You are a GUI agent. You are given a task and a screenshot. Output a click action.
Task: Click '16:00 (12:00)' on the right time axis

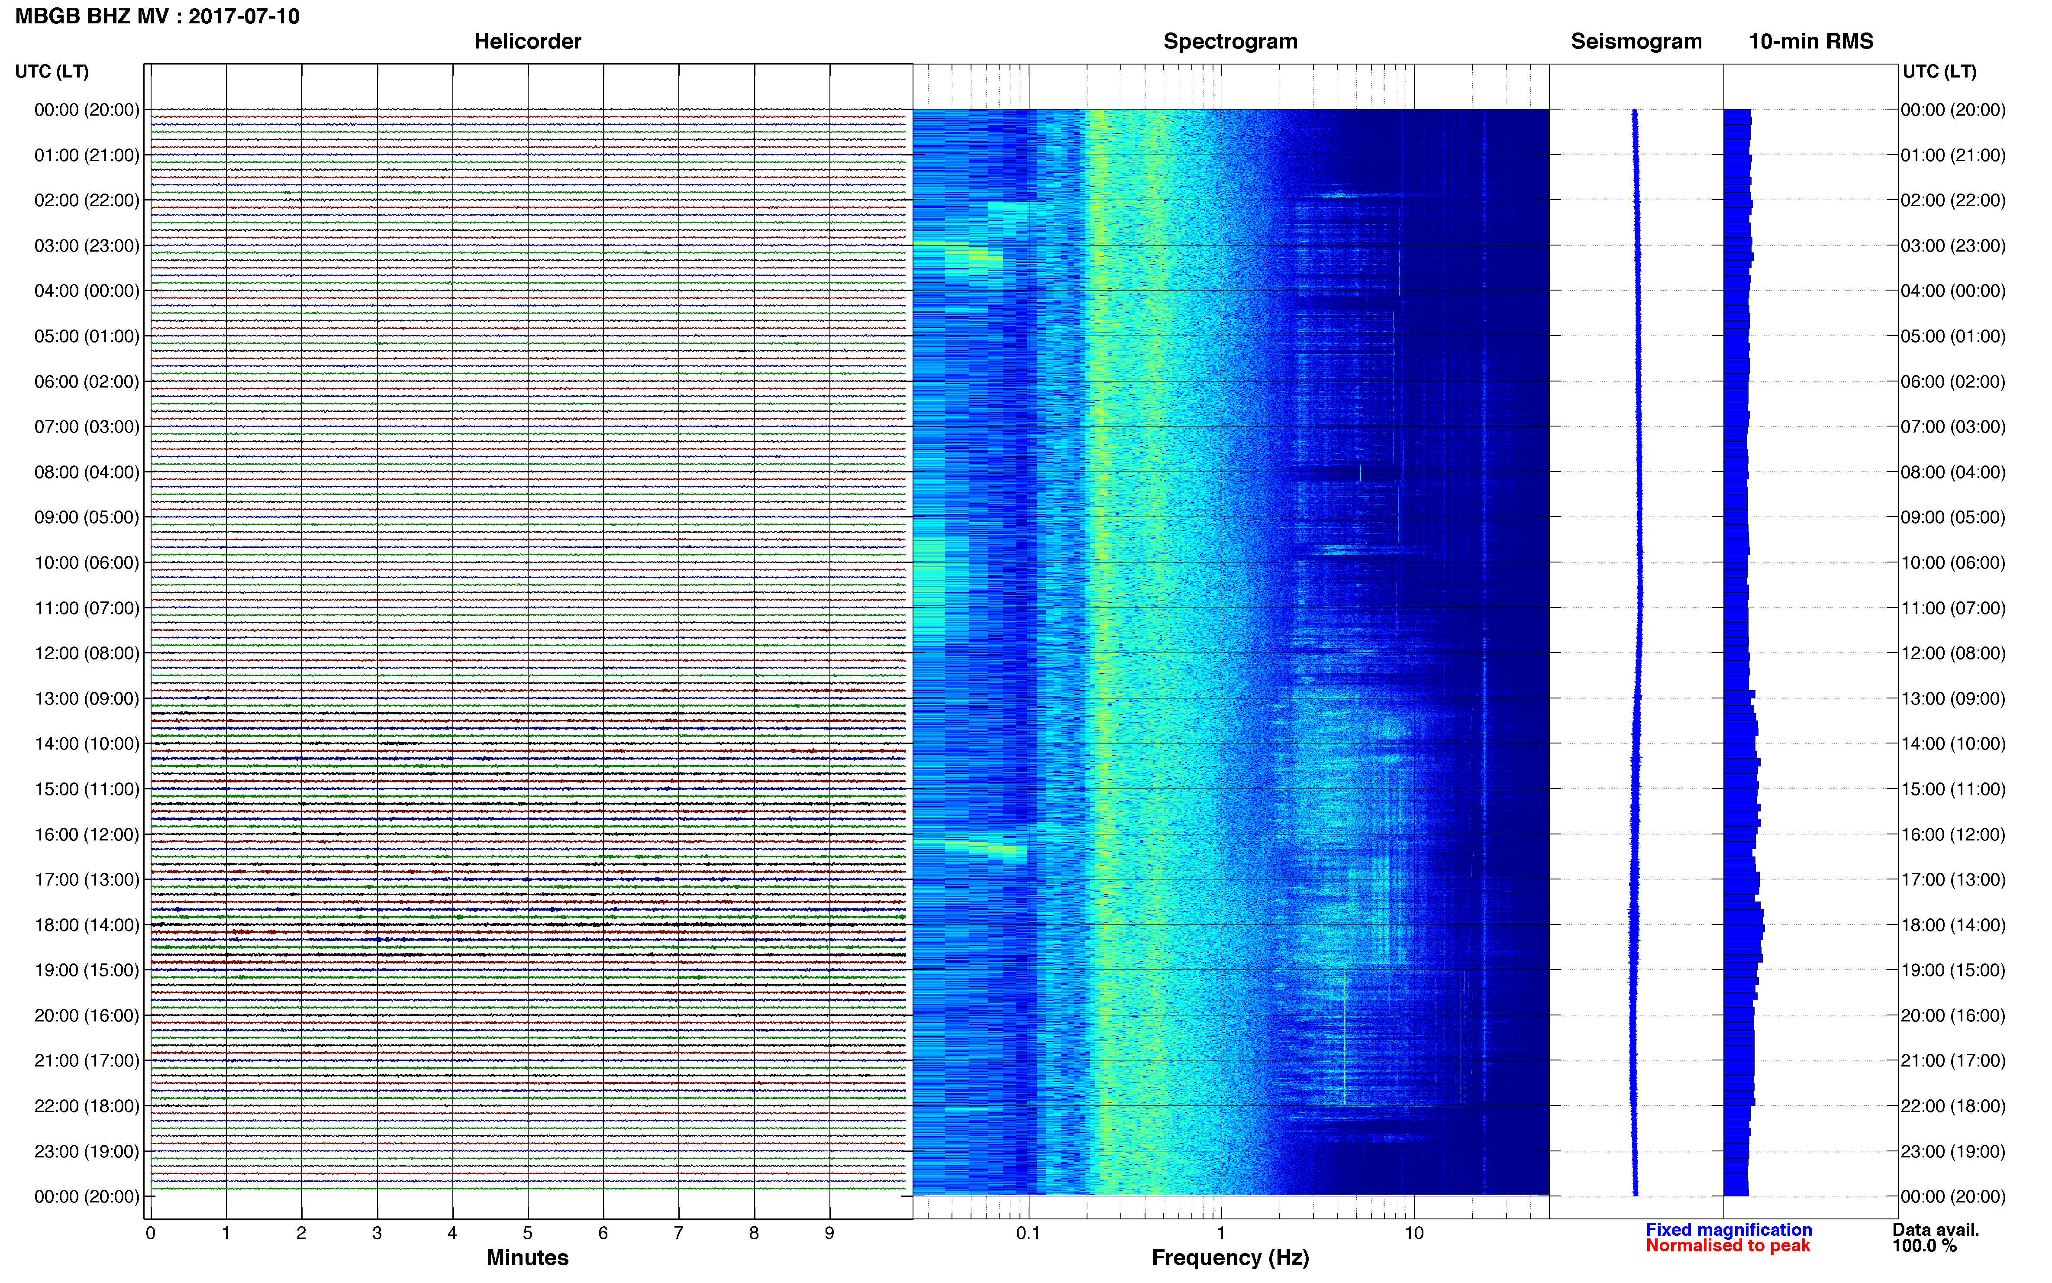[x=1953, y=834]
